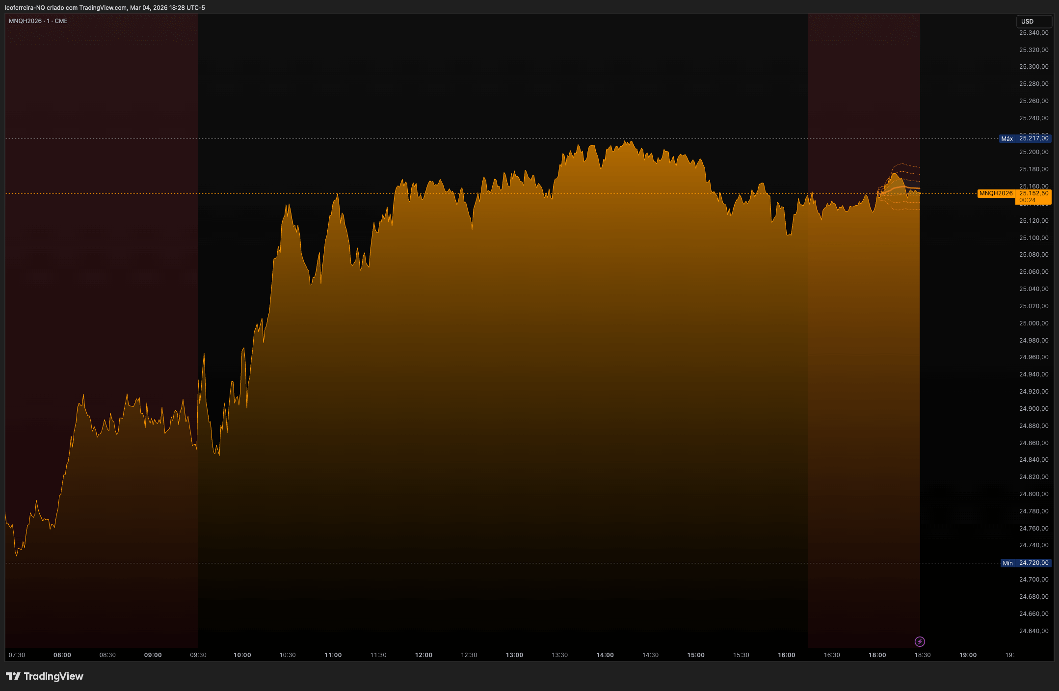Click the 13:30 time axis label
The image size is (1059, 691).
560,655
